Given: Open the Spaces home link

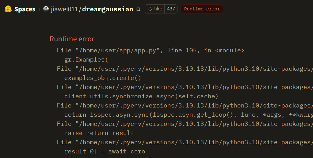Looking at the screenshot, I should pyautogui.click(x=25, y=9).
